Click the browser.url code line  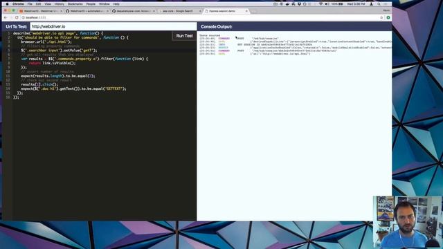pos(46,41)
